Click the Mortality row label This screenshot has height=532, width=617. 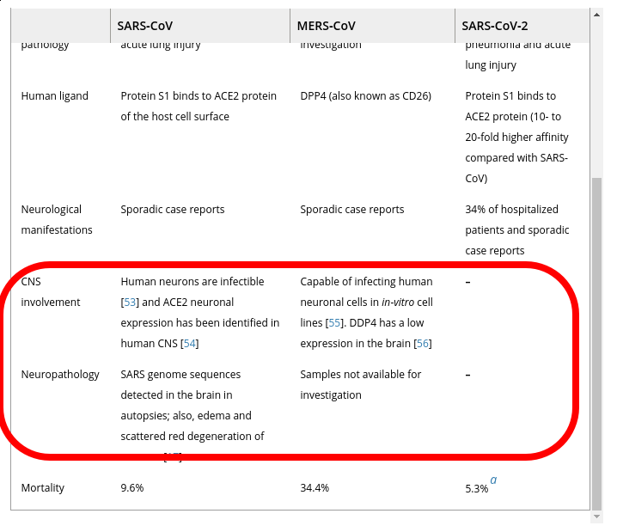pyautogui.click(x=42, y=488)
